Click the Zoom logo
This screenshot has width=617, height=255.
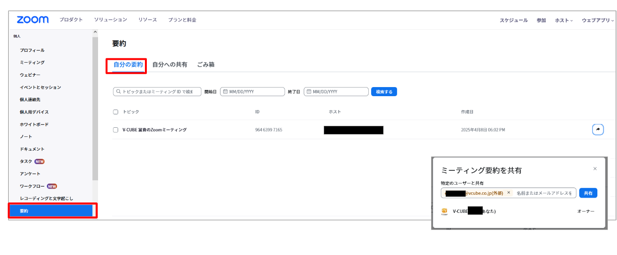click(33, 20)
